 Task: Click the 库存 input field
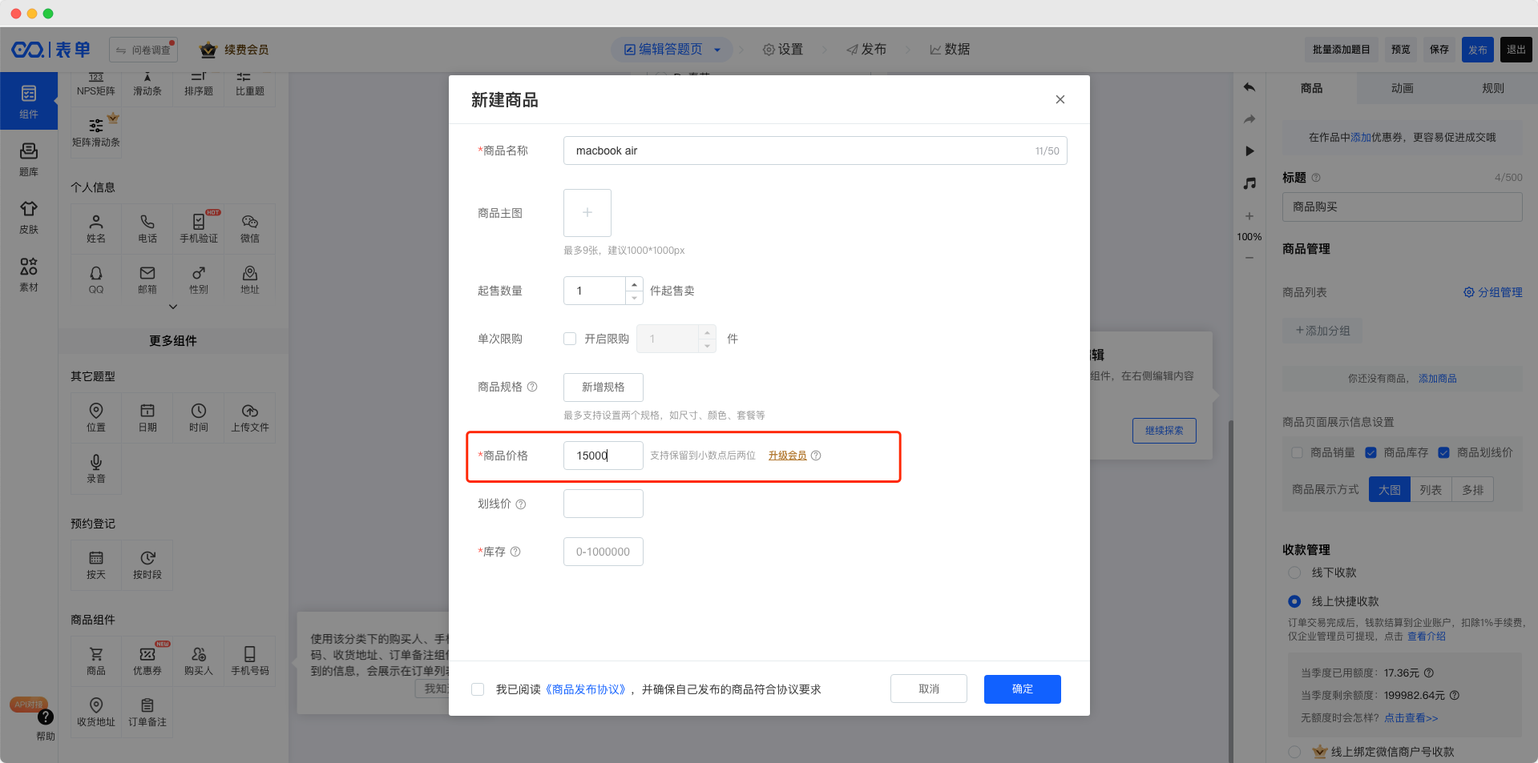(x=603, y=552)
